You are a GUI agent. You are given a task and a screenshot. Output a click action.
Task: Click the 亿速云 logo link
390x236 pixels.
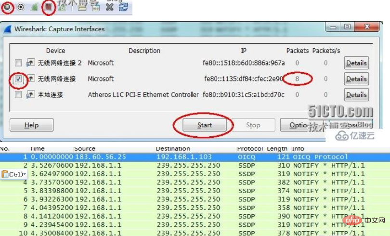355,136
